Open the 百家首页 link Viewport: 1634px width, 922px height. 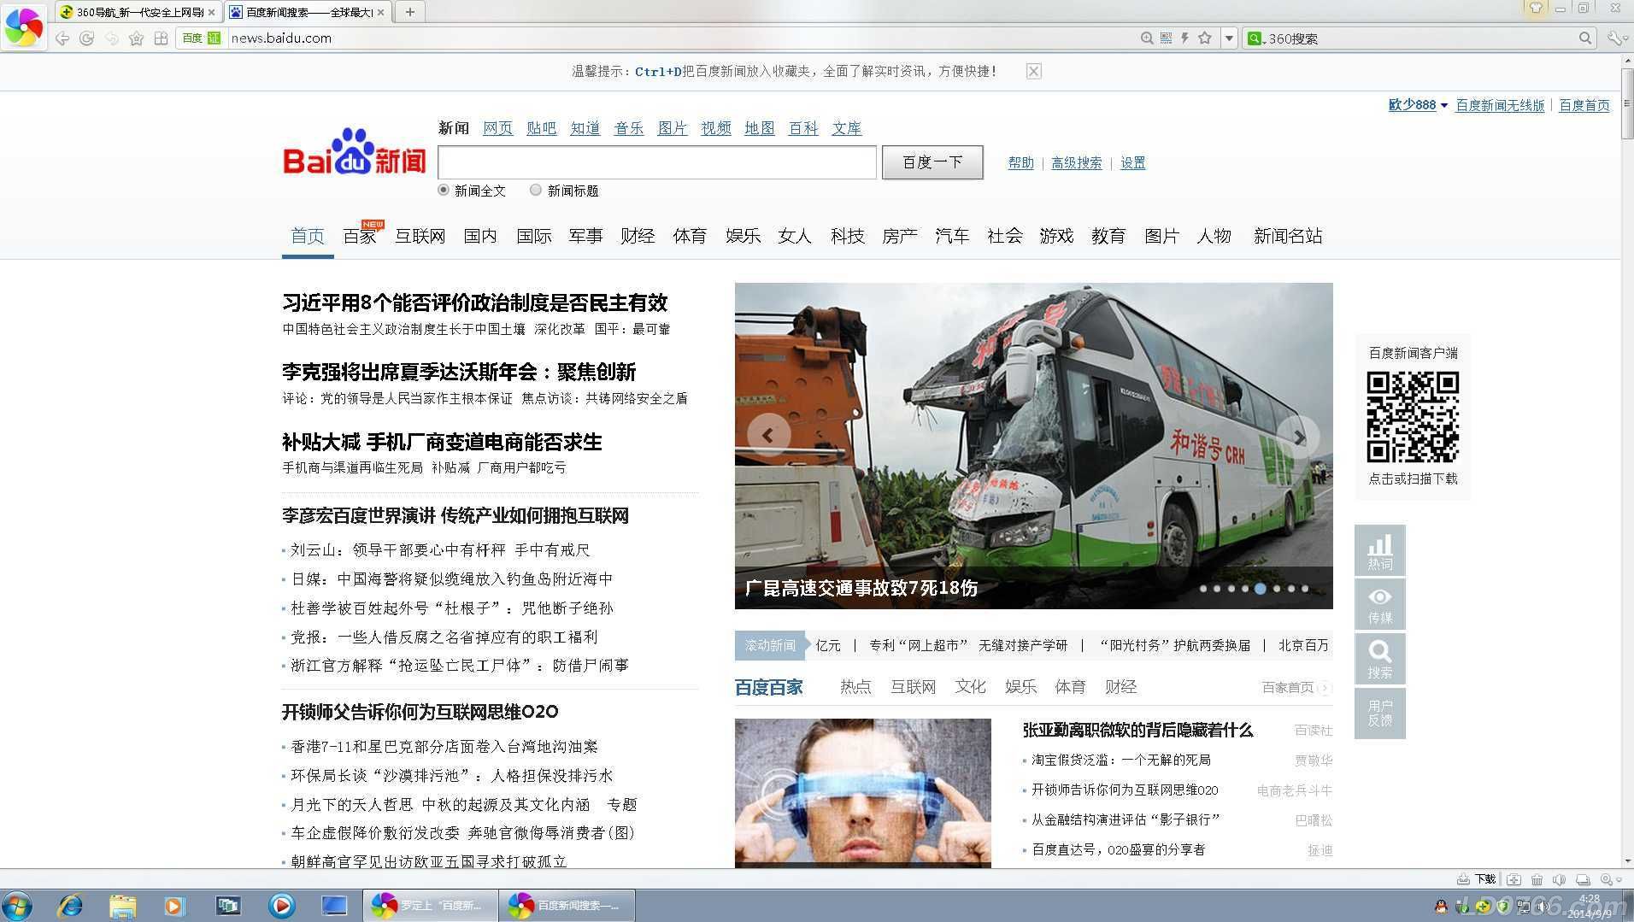1296,688
